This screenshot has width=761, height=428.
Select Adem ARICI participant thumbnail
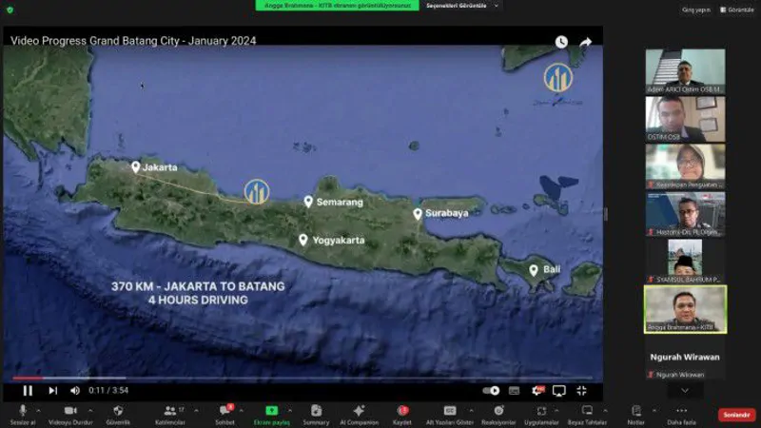click(x=685, y=71)
